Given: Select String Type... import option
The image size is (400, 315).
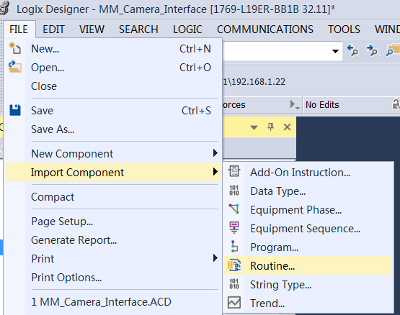Looking at the screenshot, I should 308,285.
